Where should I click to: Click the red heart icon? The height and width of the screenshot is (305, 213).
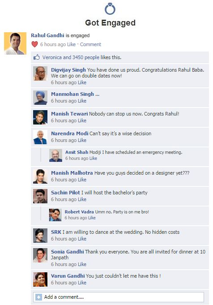34,44
